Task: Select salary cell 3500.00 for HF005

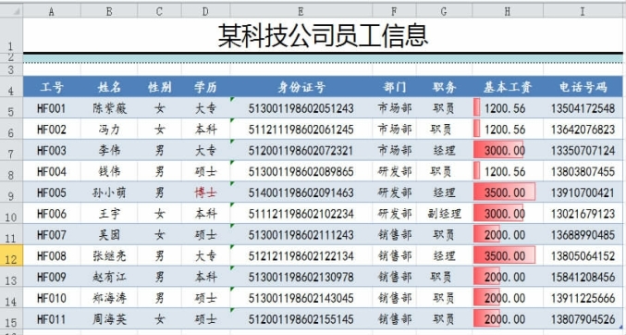Action: (508, 192)
